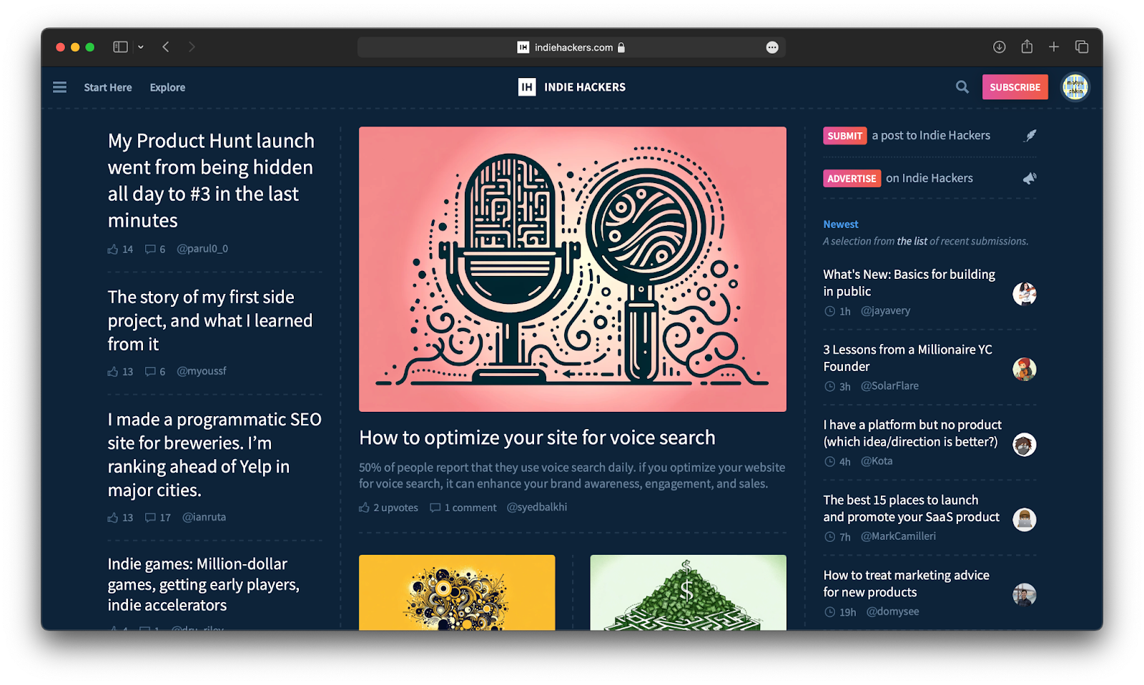1144x685 pixels.
Task: Open 17 comments on breweries post
Action: [x=158, y=518]
